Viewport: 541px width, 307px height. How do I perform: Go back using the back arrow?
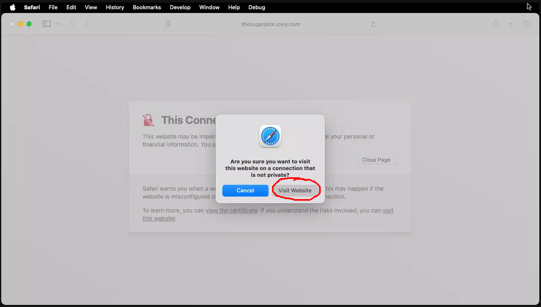[x=72, y=24]
